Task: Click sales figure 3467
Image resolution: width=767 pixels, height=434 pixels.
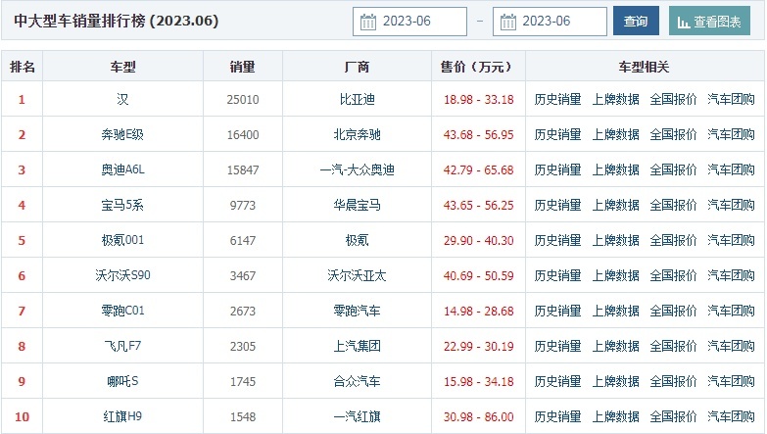Action: tap(243, 276)
